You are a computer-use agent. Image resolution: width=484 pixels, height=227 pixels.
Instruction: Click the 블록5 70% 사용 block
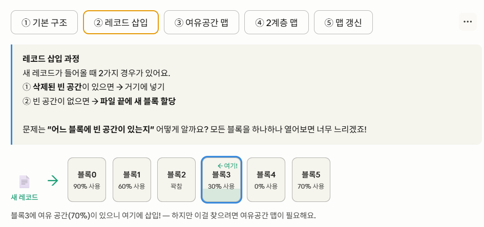(311, 180)
